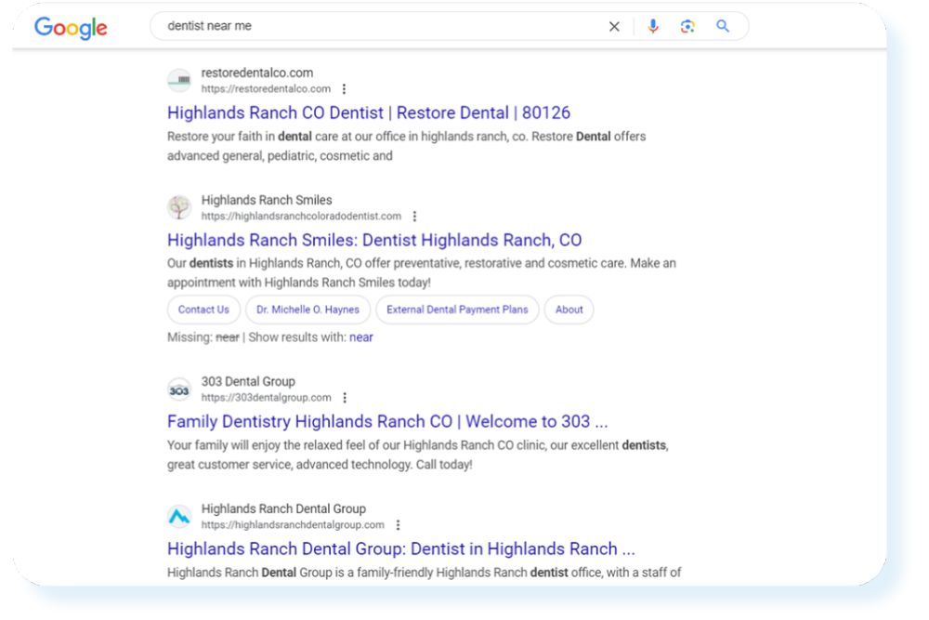Open External Dental Payment Plans chip
The height and width of the screenshot is (620, 929).
point(457,310)
